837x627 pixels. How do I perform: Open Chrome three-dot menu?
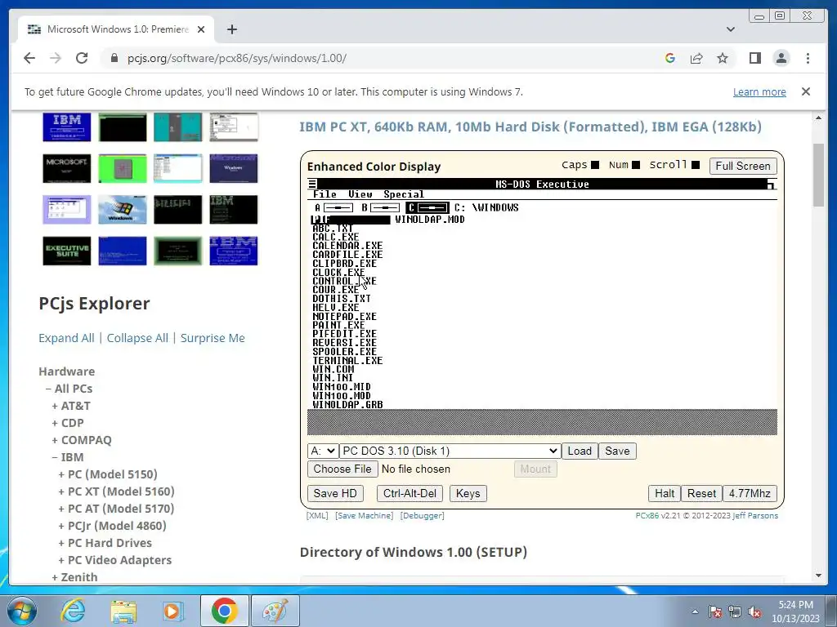coord(808,58)
